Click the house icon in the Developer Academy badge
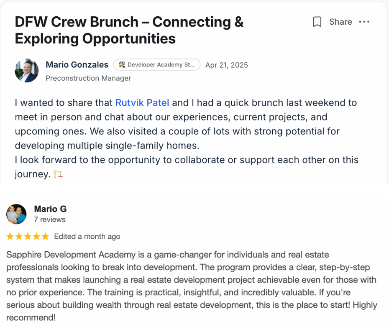The height and width of the screenshot is (327, 389). [122, 64]
